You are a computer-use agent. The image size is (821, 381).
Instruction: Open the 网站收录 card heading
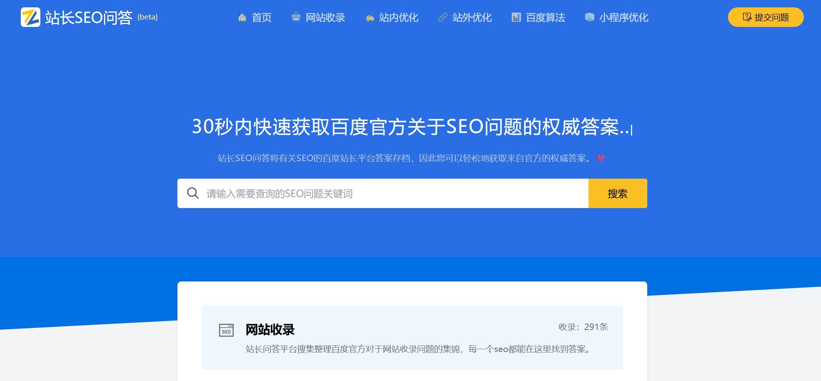pyautogui.click(x=270, y=330)
